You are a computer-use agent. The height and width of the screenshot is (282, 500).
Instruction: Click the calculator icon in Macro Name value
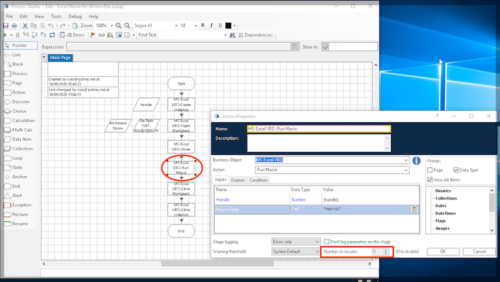click(x=414, y=209)
